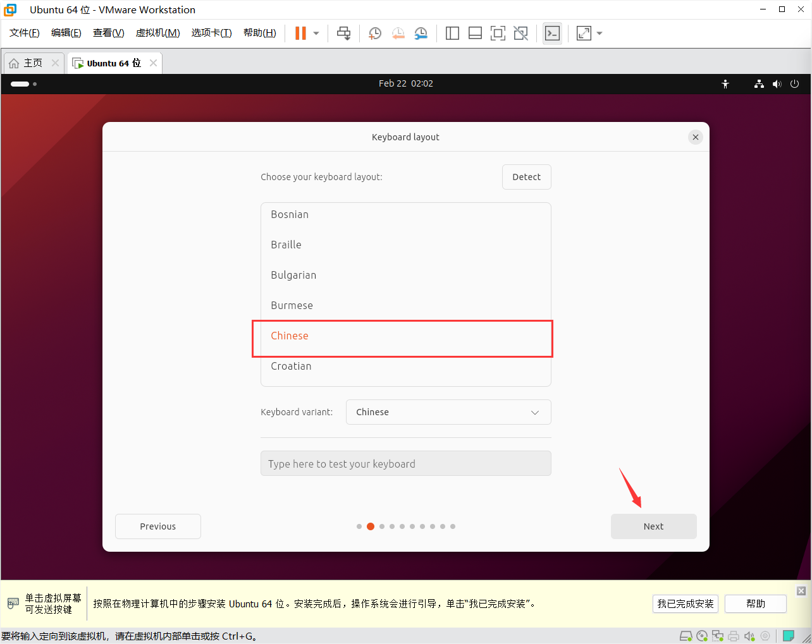The width and height of the screenshot is (812, 644).
Task: Open the 帮助(H) menu
Action: point(260,33)
